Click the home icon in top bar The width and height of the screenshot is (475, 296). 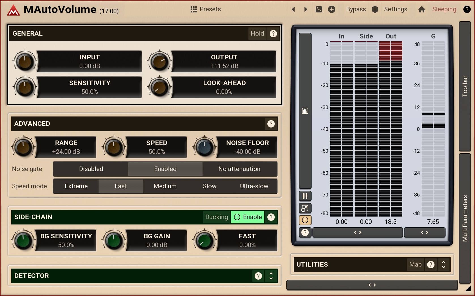[421, 9]
